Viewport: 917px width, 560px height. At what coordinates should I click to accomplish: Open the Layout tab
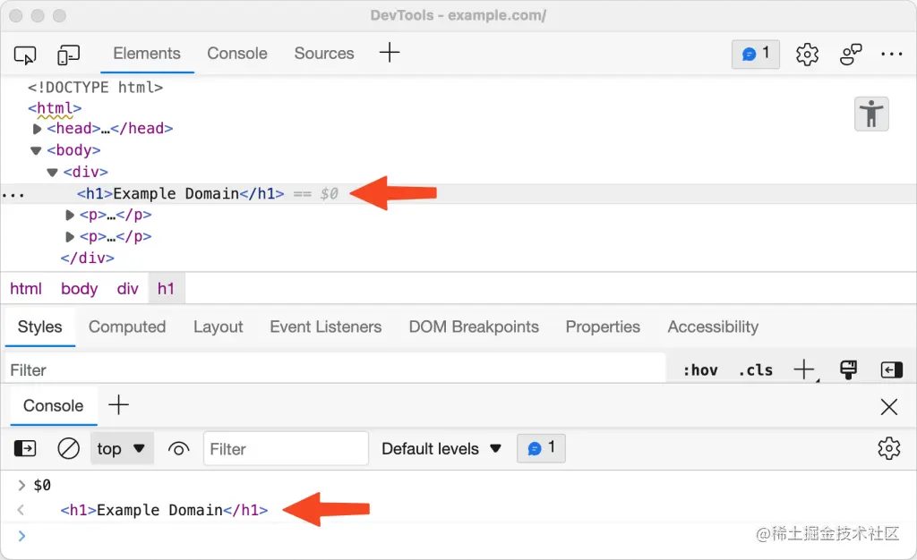pyautogui.click(x=219, y=327)
